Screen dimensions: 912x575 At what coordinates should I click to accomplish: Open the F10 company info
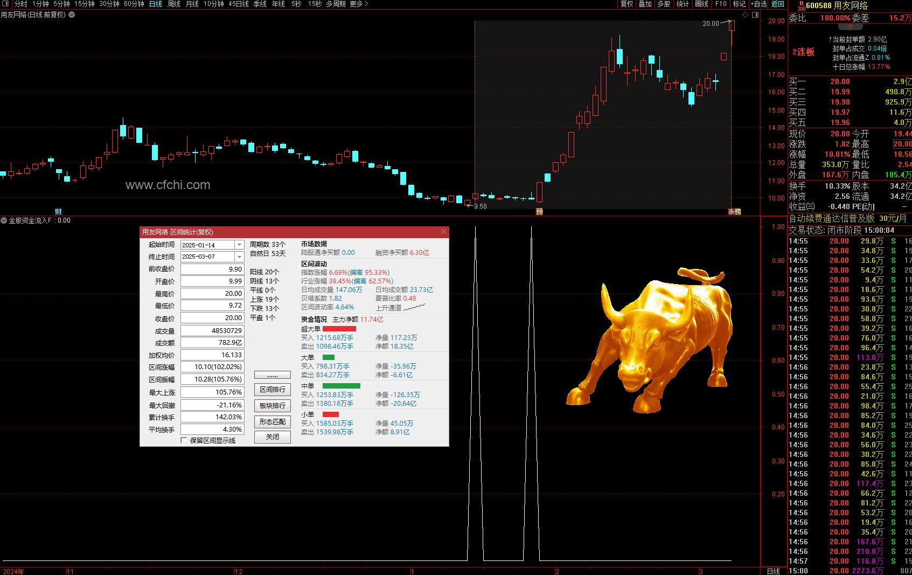721,4
